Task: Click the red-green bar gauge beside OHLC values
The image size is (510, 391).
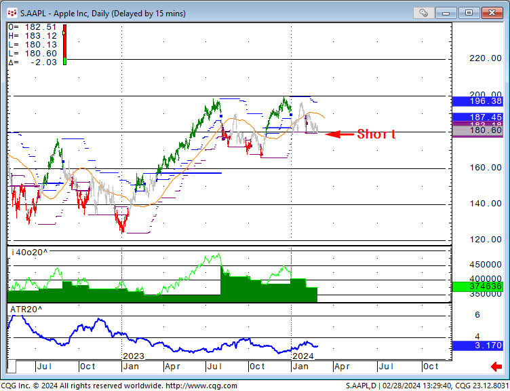Action: point(64,45)
